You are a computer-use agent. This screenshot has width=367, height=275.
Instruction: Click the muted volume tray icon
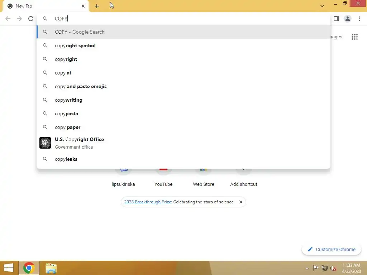[x=333, y=268]
